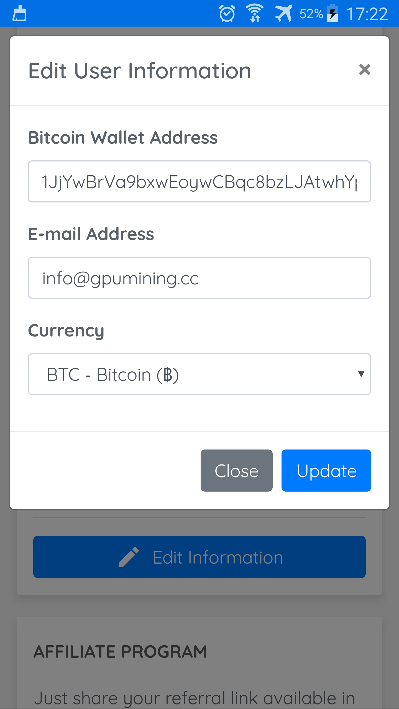The height and width of the screenshot is (709, 399).
Task: Select the BTC - Bitcoin currency combo box
Action: pos(199,374)
